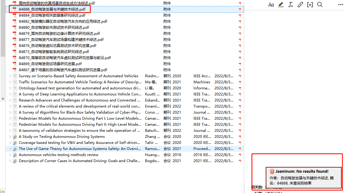Click Jasminum: No results found! notification

point(303,178)
